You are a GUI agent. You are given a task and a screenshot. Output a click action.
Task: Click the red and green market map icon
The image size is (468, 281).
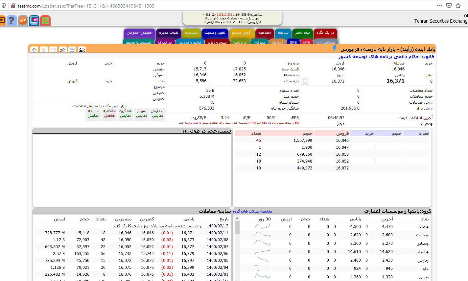45,20
